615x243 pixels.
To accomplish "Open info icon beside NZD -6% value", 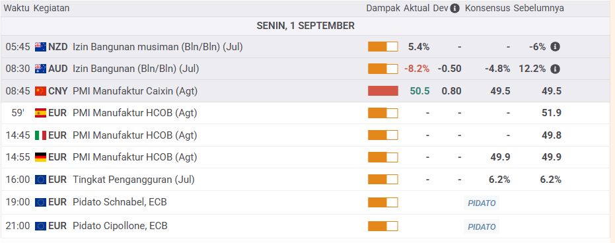I will click(x=555, y=47).
